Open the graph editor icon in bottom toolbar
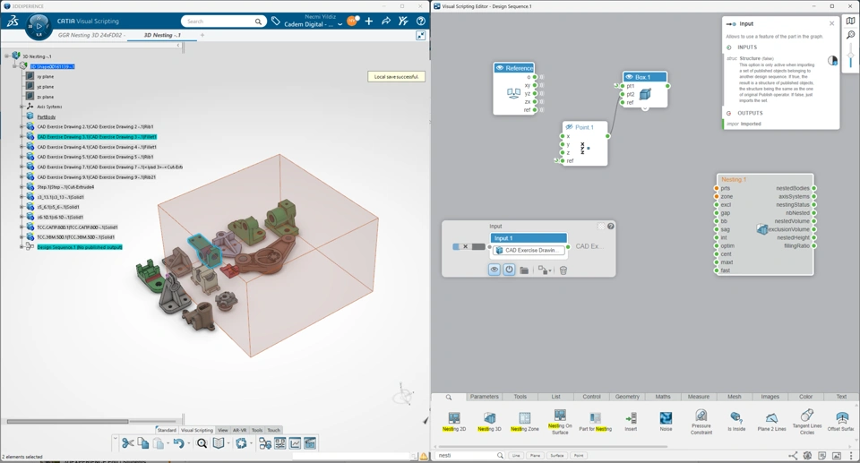Screen dimensions: 860x463 pyautogui.click(x=265, y=443)
